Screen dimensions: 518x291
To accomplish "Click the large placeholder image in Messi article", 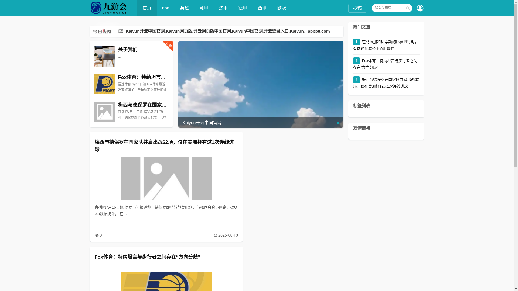I will [166, 179].
